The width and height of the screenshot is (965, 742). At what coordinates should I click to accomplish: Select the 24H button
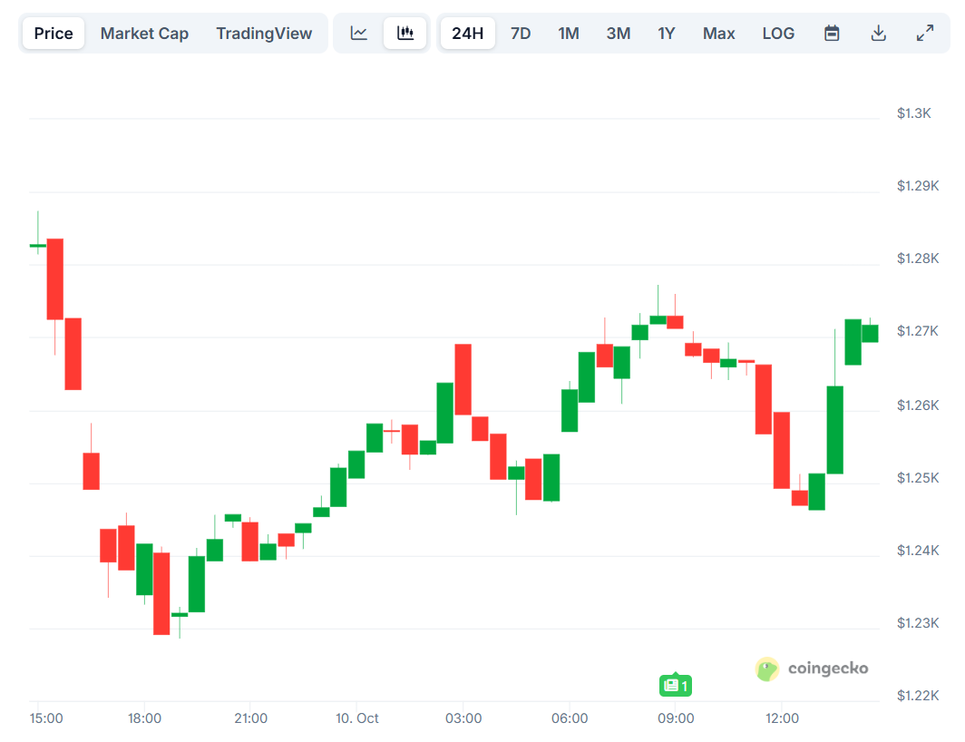coord(467,33)
